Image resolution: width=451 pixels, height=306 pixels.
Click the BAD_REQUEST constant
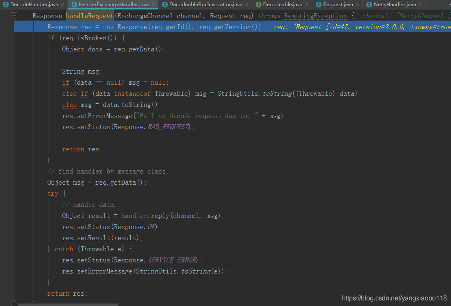point(169,127)
